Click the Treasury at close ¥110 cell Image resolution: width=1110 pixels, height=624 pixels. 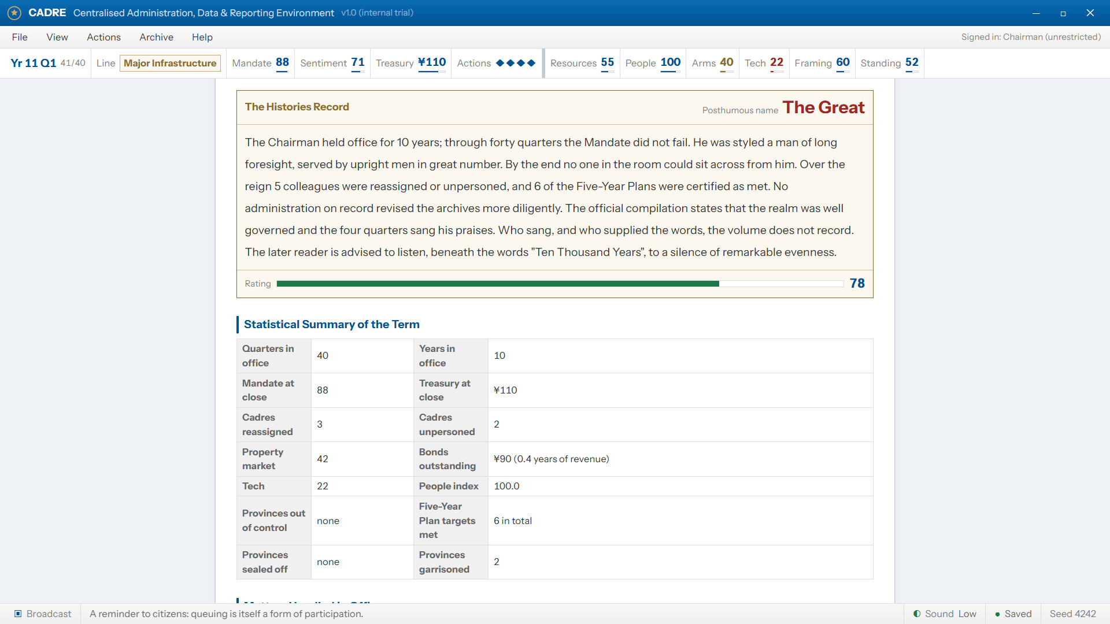coord(680,390)
